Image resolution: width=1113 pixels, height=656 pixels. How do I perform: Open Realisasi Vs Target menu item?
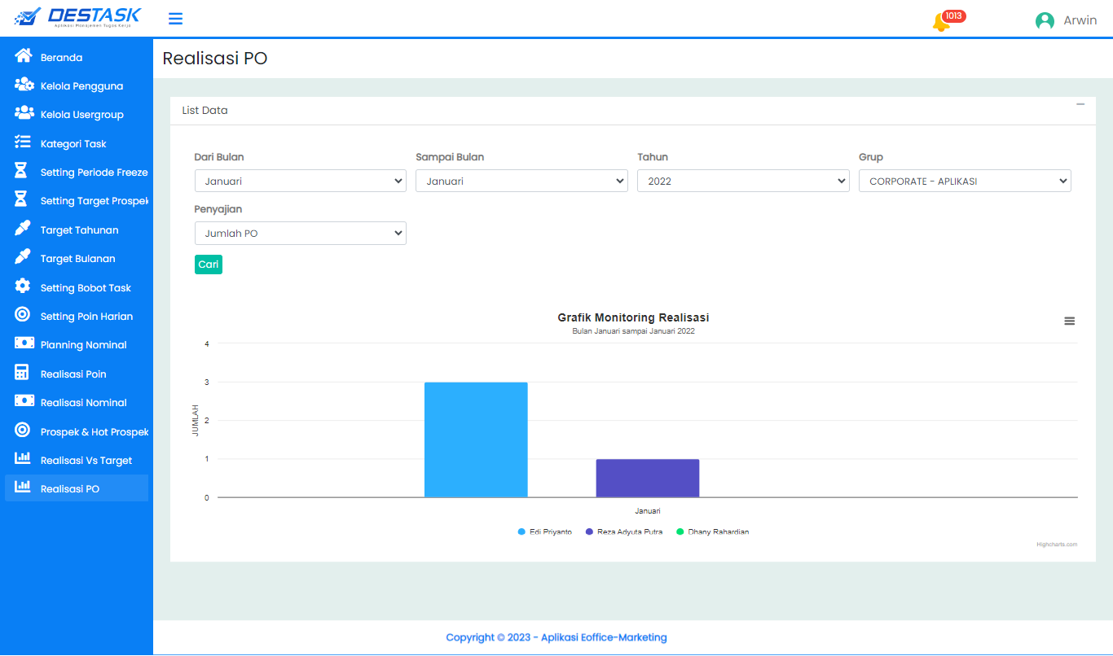tap(86, 460)
